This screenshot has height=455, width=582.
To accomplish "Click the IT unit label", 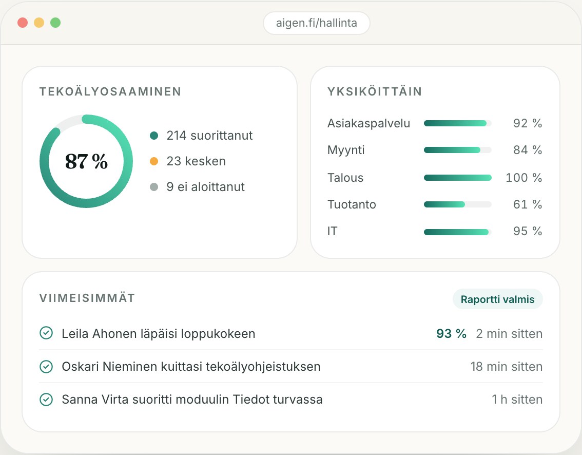I will point(332,231).
